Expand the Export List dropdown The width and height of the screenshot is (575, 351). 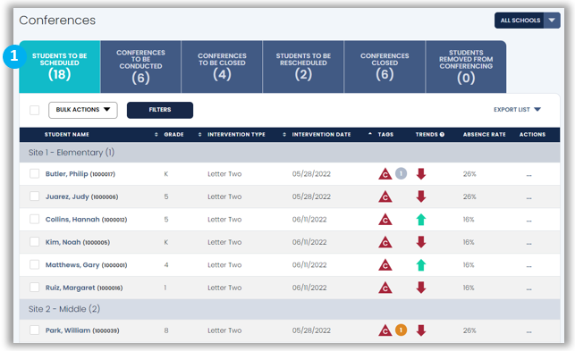pyautogui.click(x=517, y=110)
